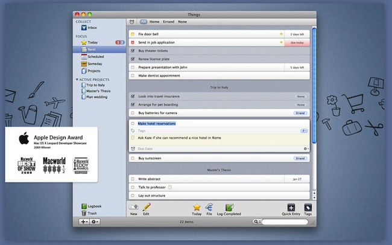Collapse the Active Projects disclosure triangle
392x245 pixels.
[x=77, y=80]
